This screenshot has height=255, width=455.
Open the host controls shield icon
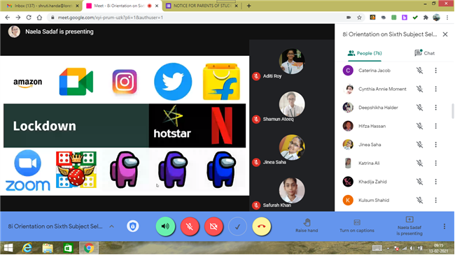[132, 226]
